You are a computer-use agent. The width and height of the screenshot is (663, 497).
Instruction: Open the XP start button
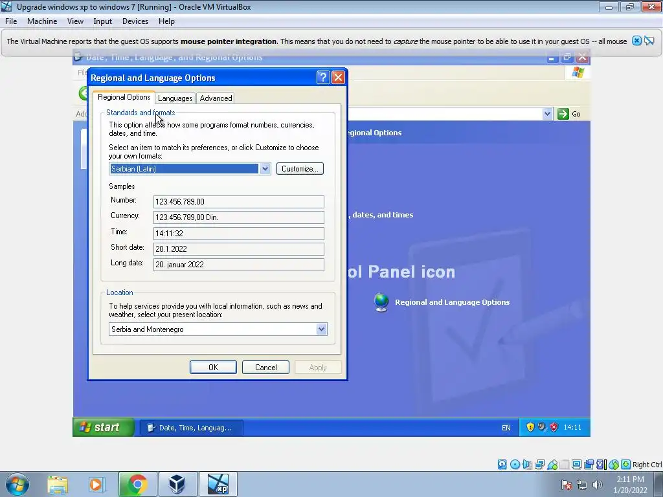tap(104, 427)
